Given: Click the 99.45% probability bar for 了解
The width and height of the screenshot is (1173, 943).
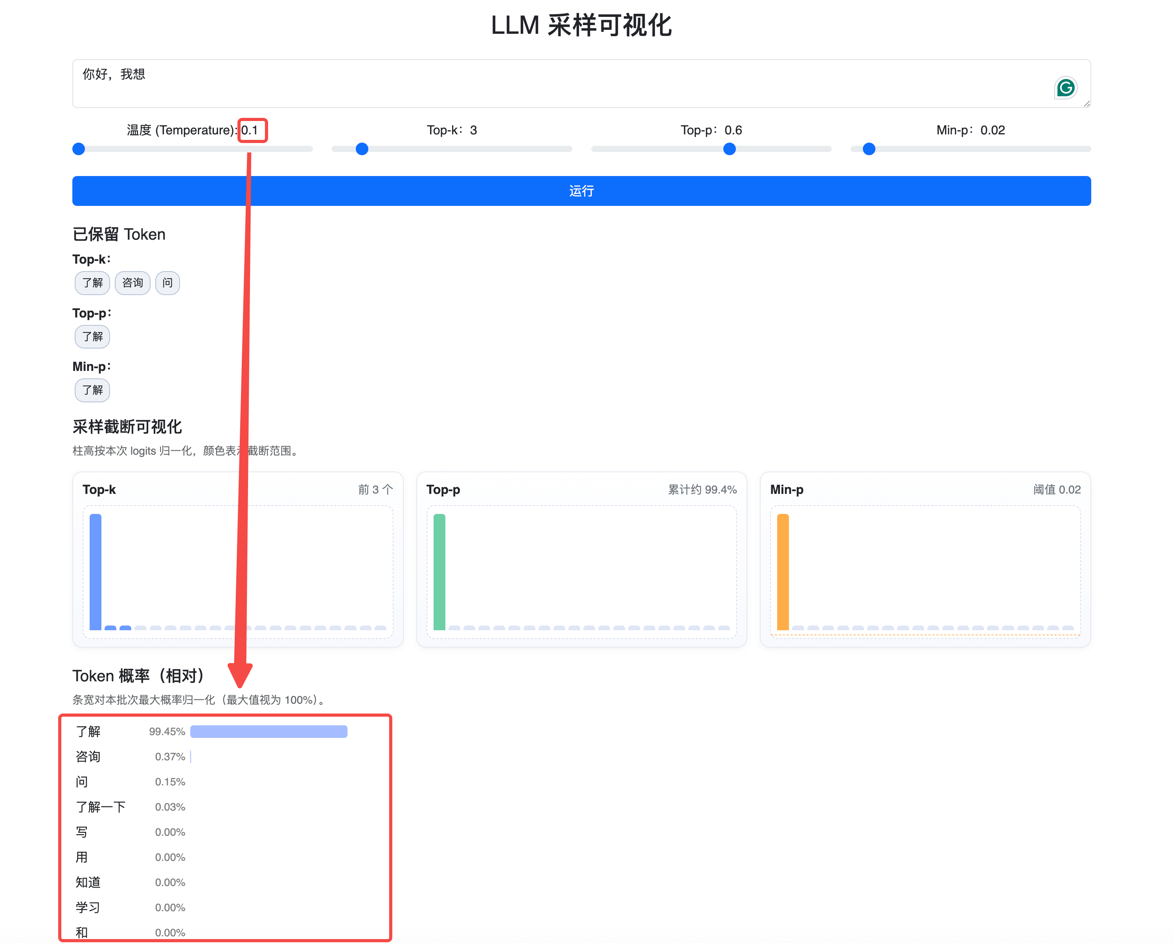Looking at the screenshot, I should pos(269,732).
